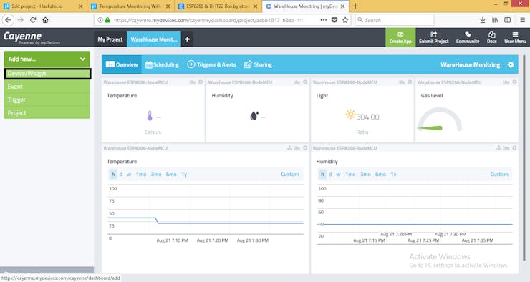Screen dimensions: 530x282
Task: Open the User Menu
Action: pyautogui.click(x=515, y=37)
